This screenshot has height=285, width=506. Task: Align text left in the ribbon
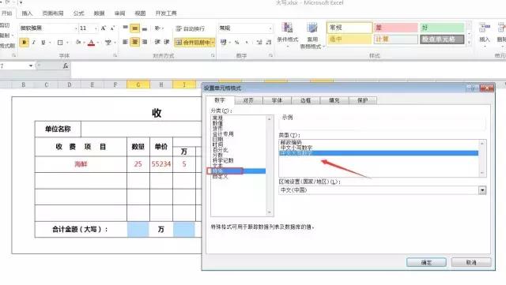click(126, 42)
